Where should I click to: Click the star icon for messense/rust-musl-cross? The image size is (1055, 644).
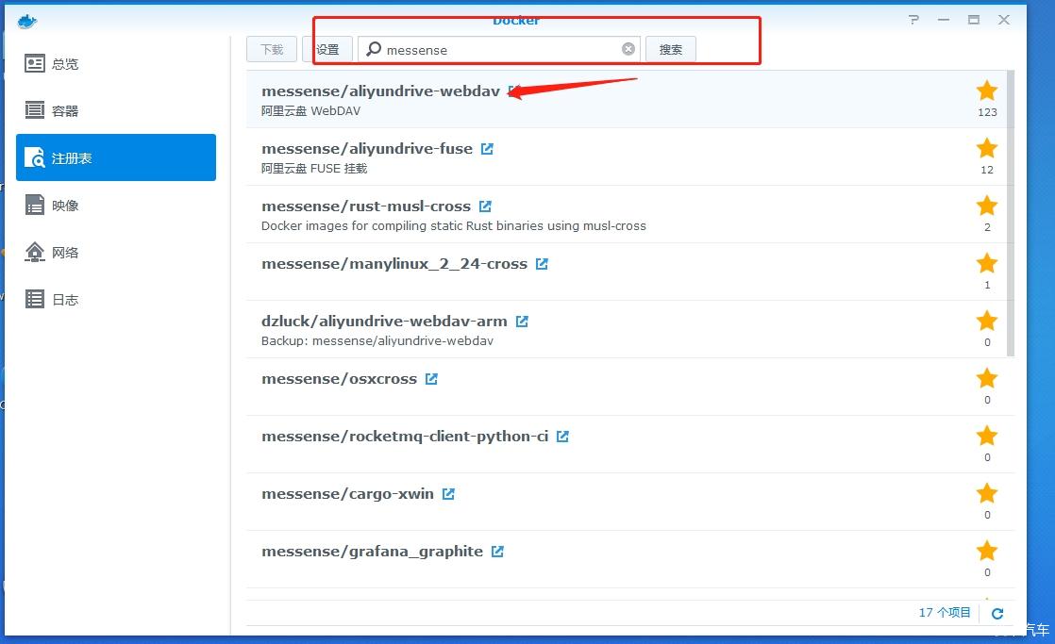(987, 205)
